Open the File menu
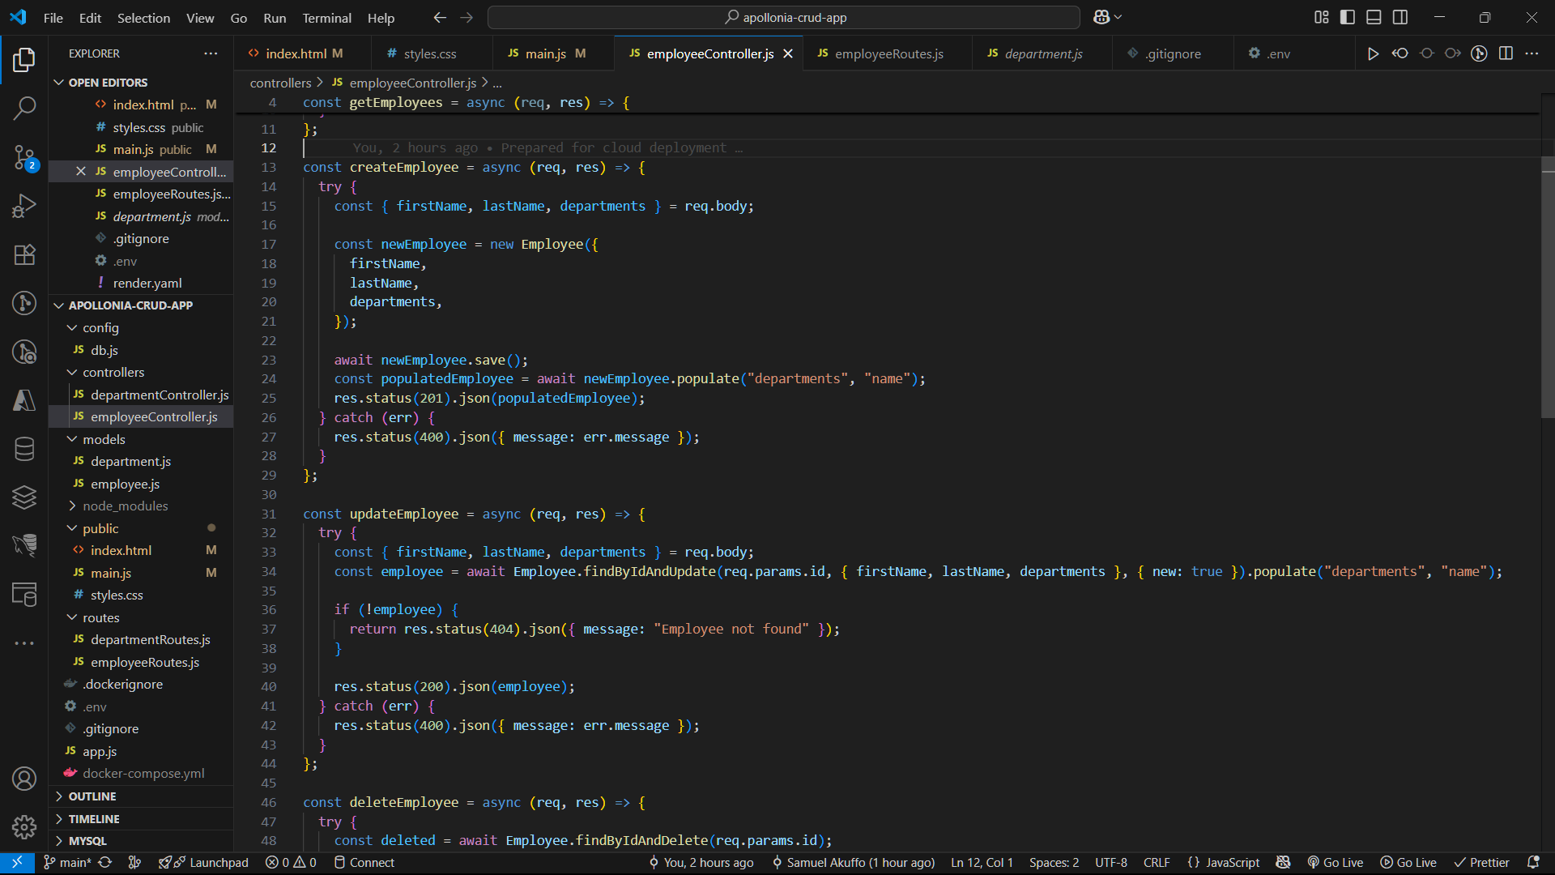Viewport: 1555px width, 875px height. pyautogui.click(x=53, y=18)
